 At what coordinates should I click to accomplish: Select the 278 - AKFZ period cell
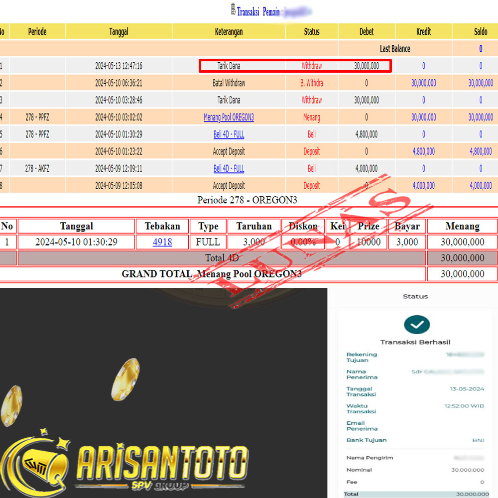click(x=37, y=168)
